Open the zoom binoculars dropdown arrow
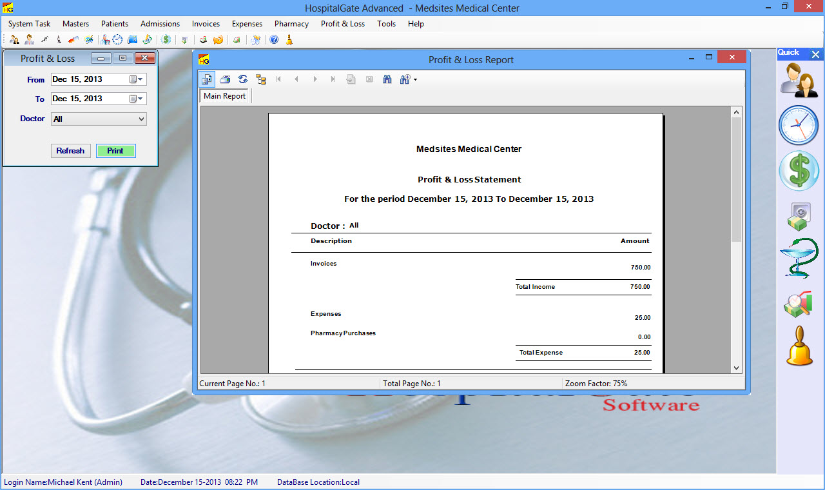The height and width of the screenshot is (490, 825). click(x=415, y=80)
